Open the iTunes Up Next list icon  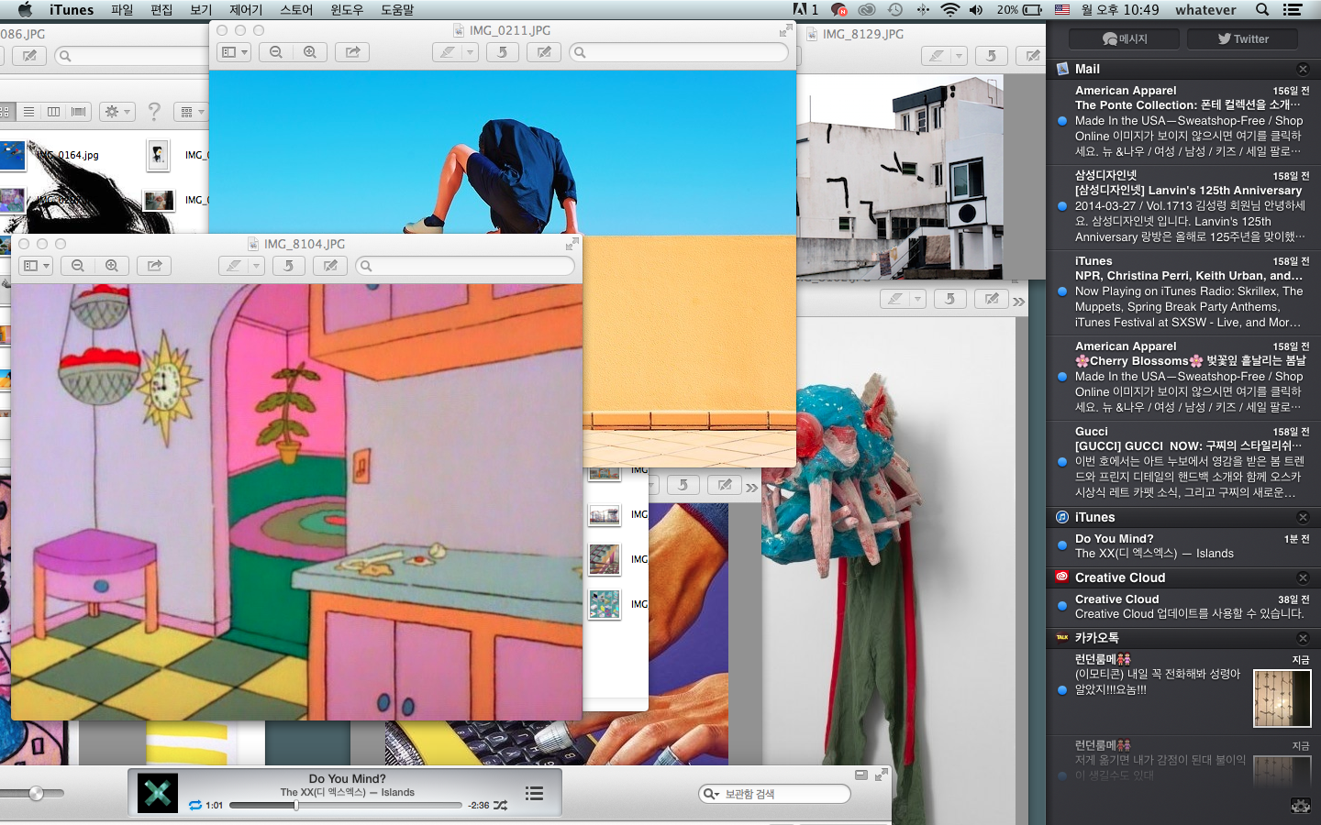[534, 794]
